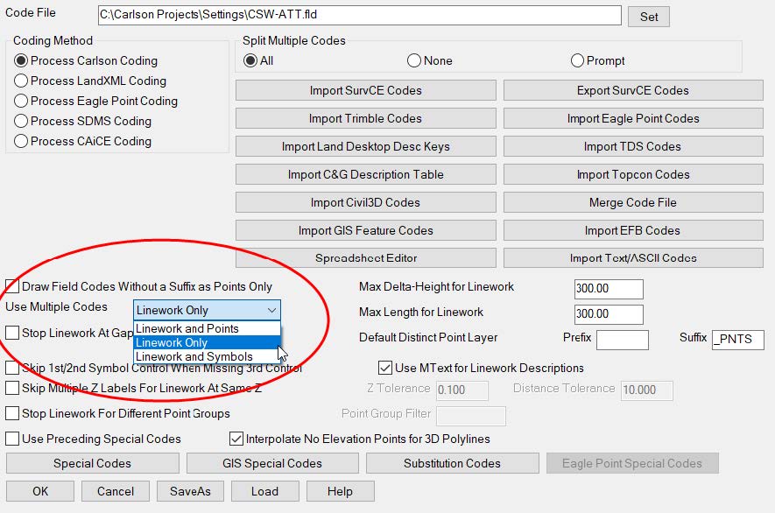The image size is (775, 513).
Task: Click the Set button for Code File
Action: click(x=649, y=17)
